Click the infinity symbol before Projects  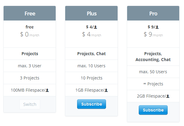(145, 84)
